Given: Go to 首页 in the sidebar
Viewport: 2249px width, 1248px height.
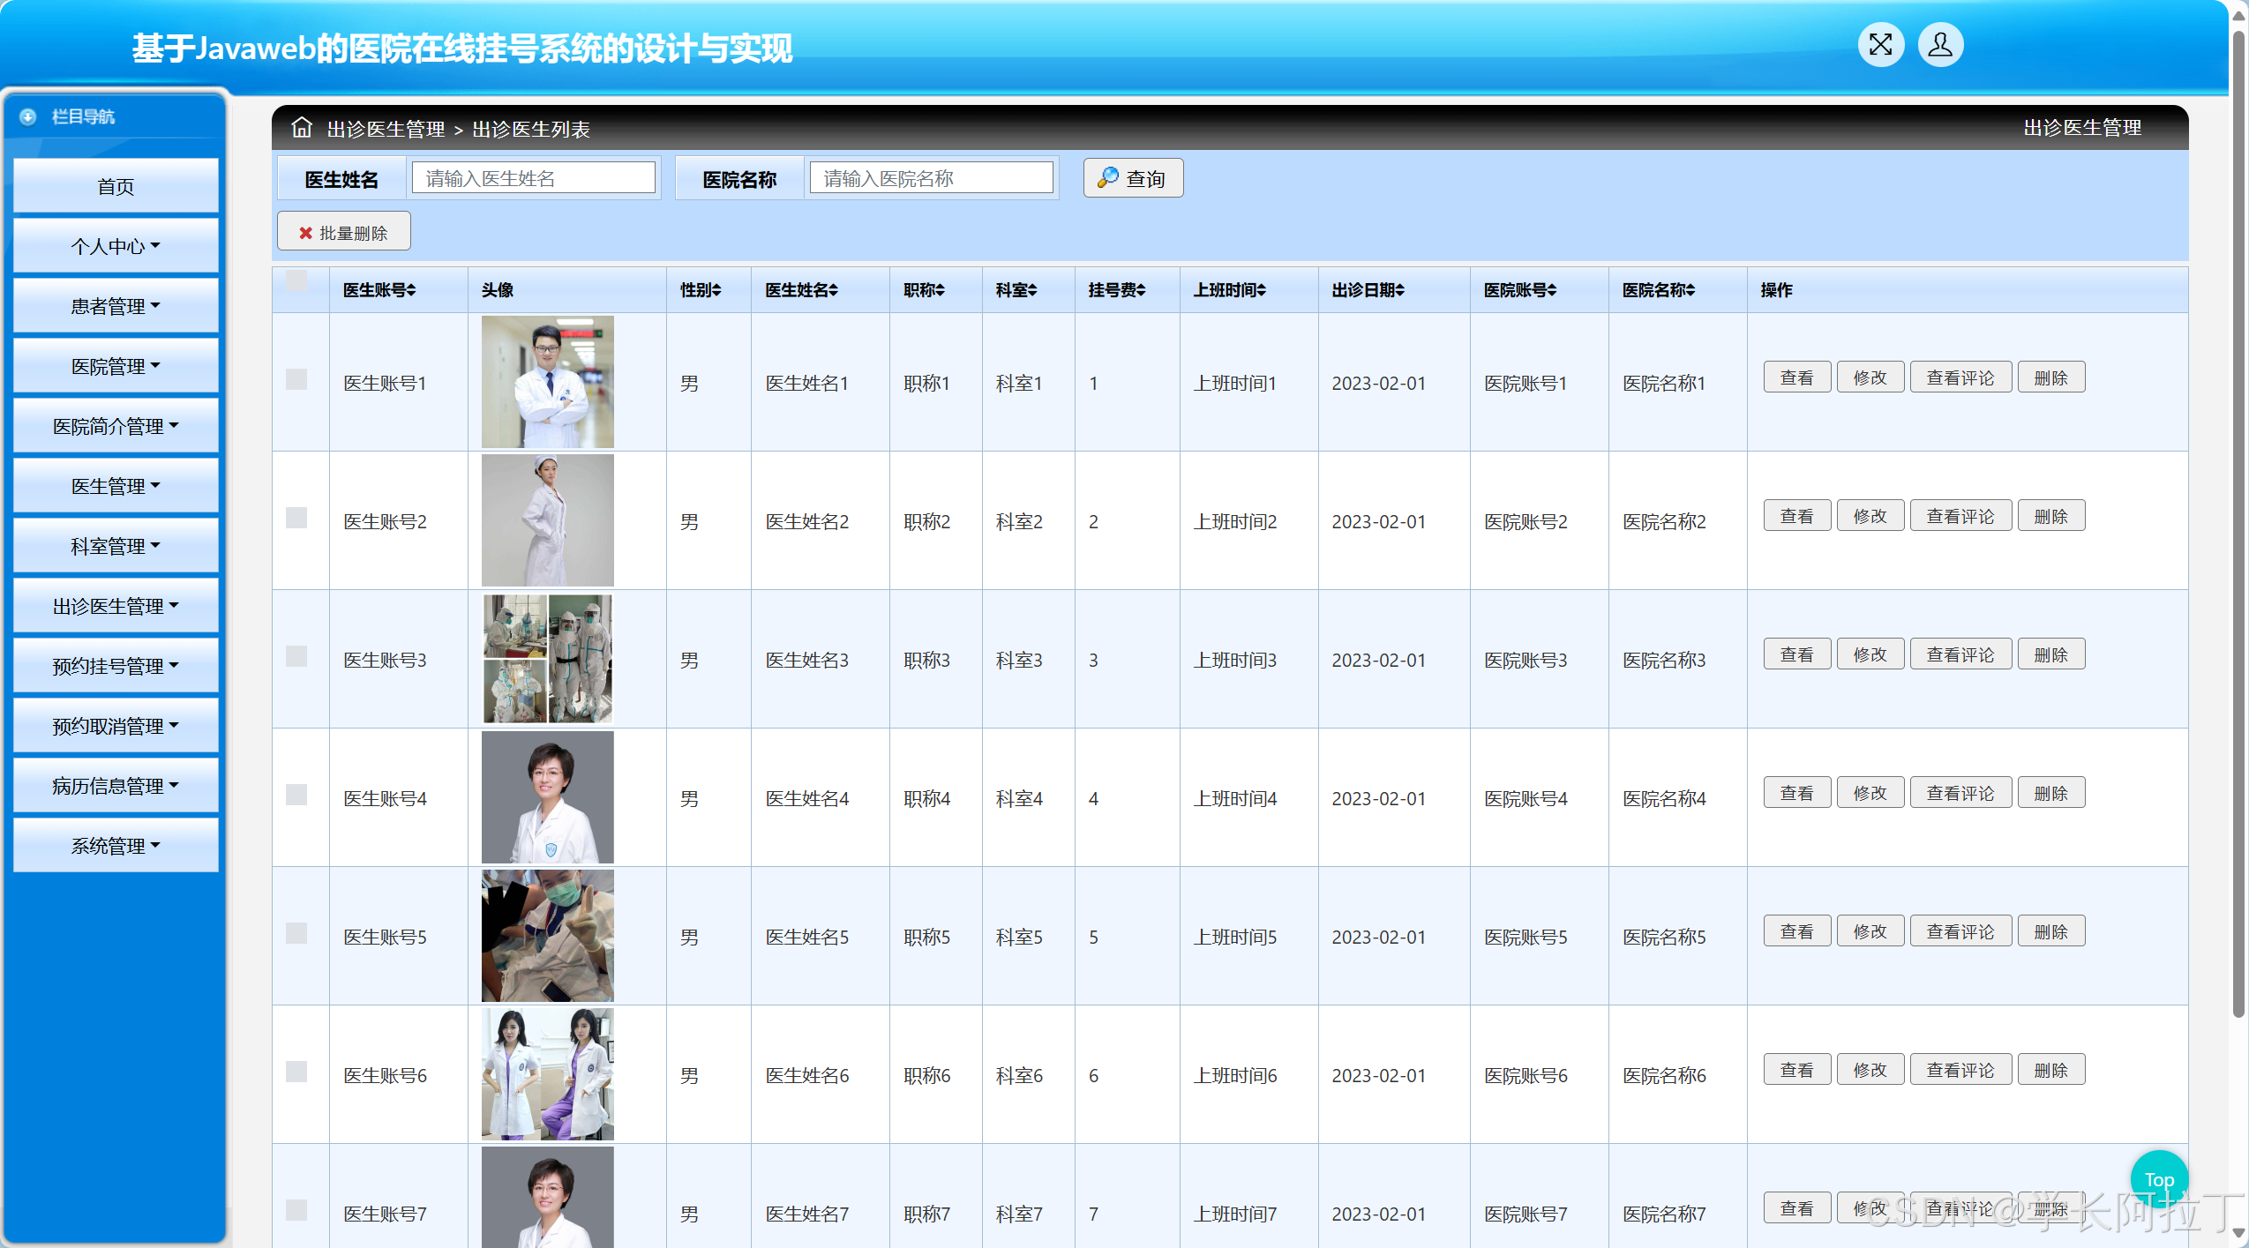Looking at the screenshot, I should pyautogui.click(x=116, y=186).
